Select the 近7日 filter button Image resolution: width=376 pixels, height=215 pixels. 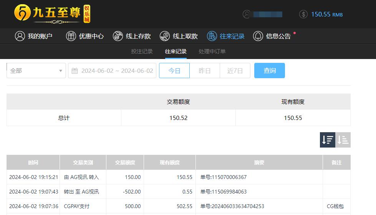pyautogui.click(x=235, y=71)
